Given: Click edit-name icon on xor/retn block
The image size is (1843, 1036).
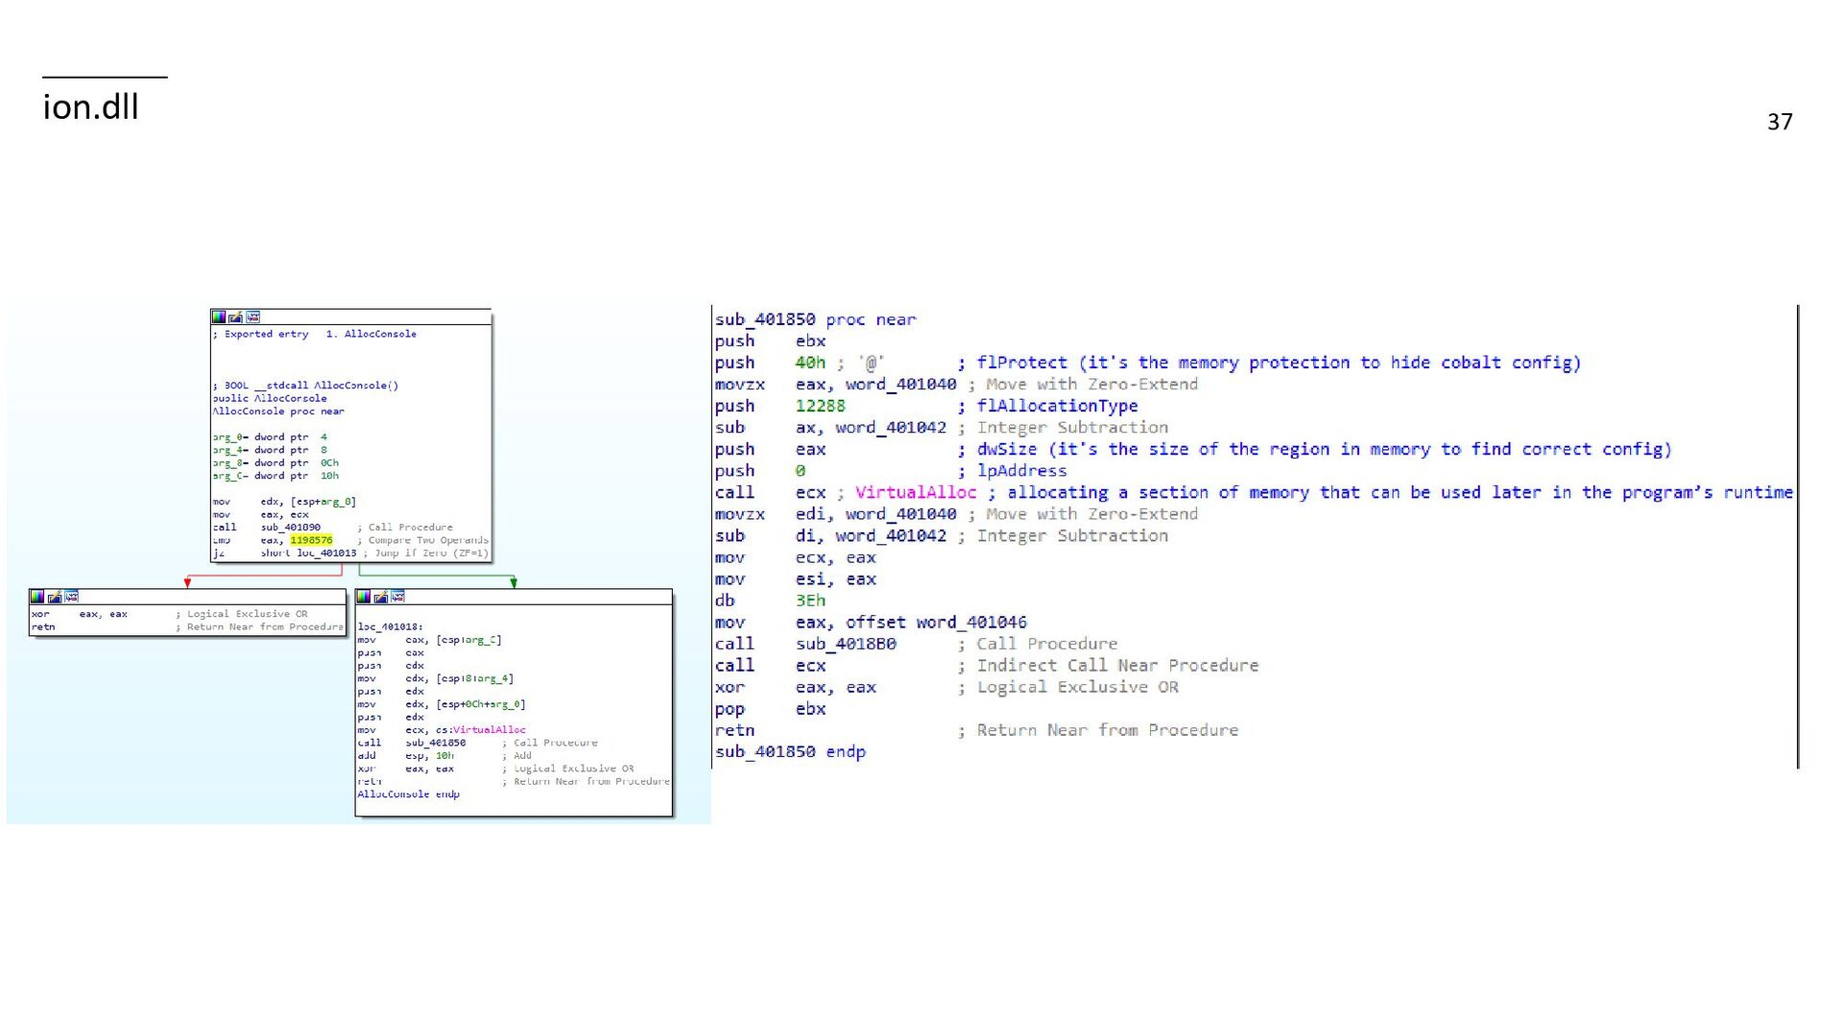Looking at the screenshot, I should tap(55, 597).
